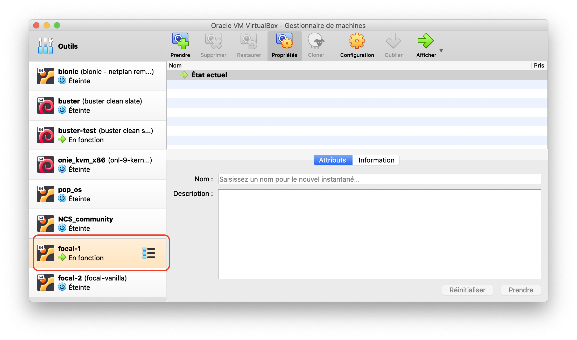Select the focal-2 machine icon
Image resolution: width=577 pixels, height=340 pixels.
(46, 283)
